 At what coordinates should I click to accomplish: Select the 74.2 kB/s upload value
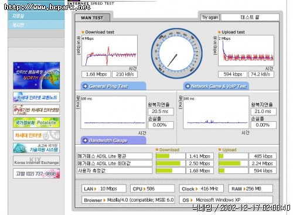pos(261,74)
